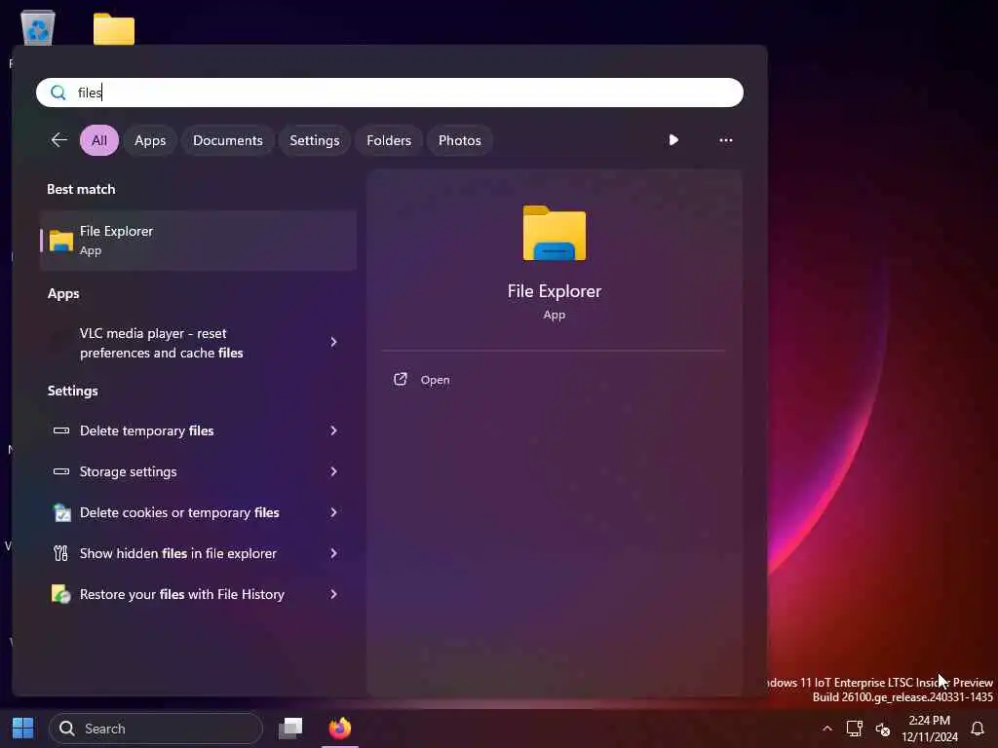Viewport: 998px width, 748px height.
Task: Switch to the Photos filter
Action: (460, 140)
